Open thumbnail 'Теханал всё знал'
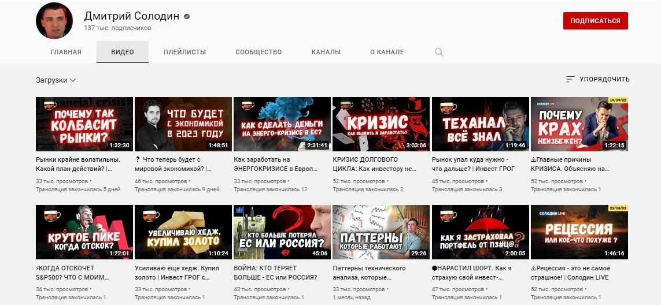661x305 pixels. (481, 124)
